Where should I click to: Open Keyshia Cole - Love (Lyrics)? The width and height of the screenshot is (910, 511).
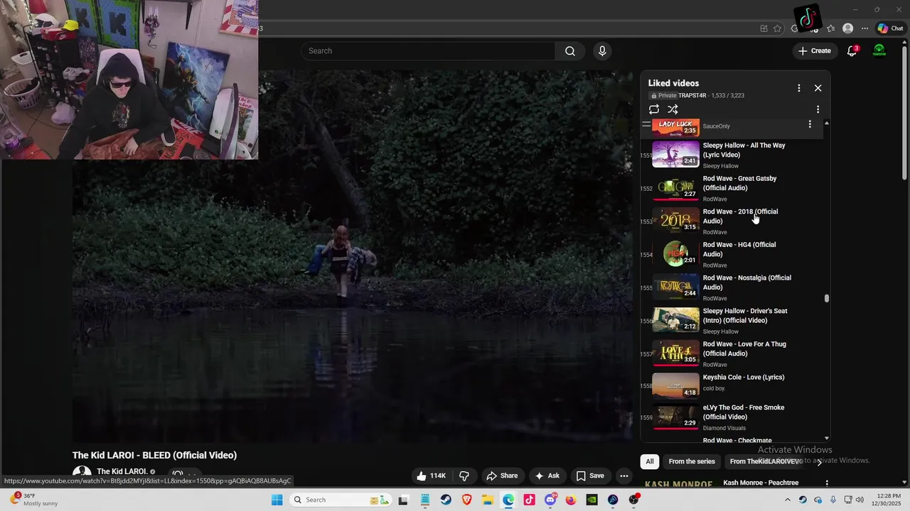[x=744, y=378]
